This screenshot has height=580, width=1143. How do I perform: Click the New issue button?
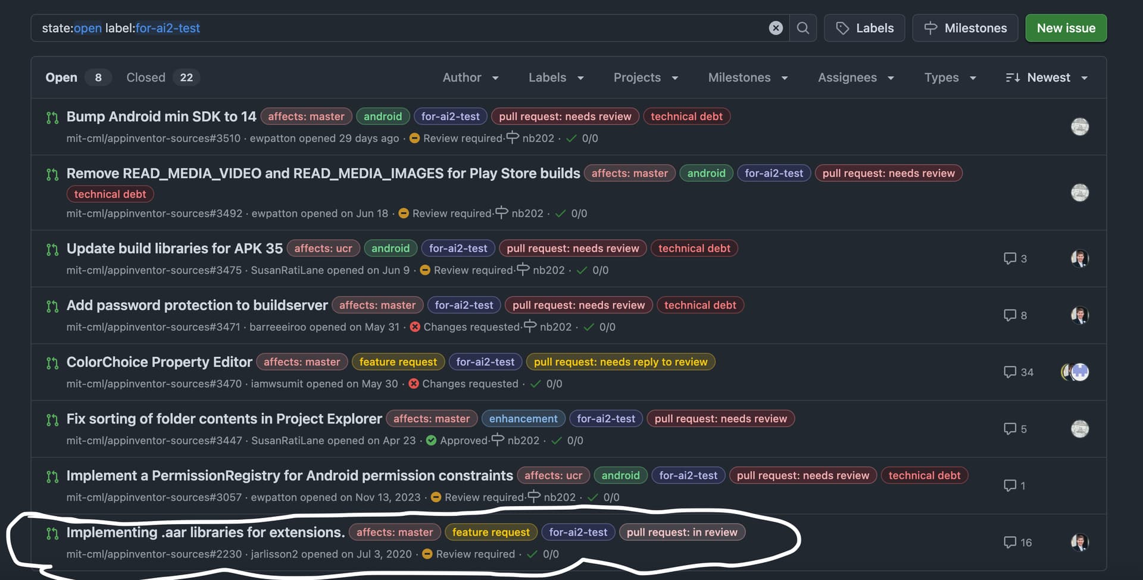[x=1066, y=28]
